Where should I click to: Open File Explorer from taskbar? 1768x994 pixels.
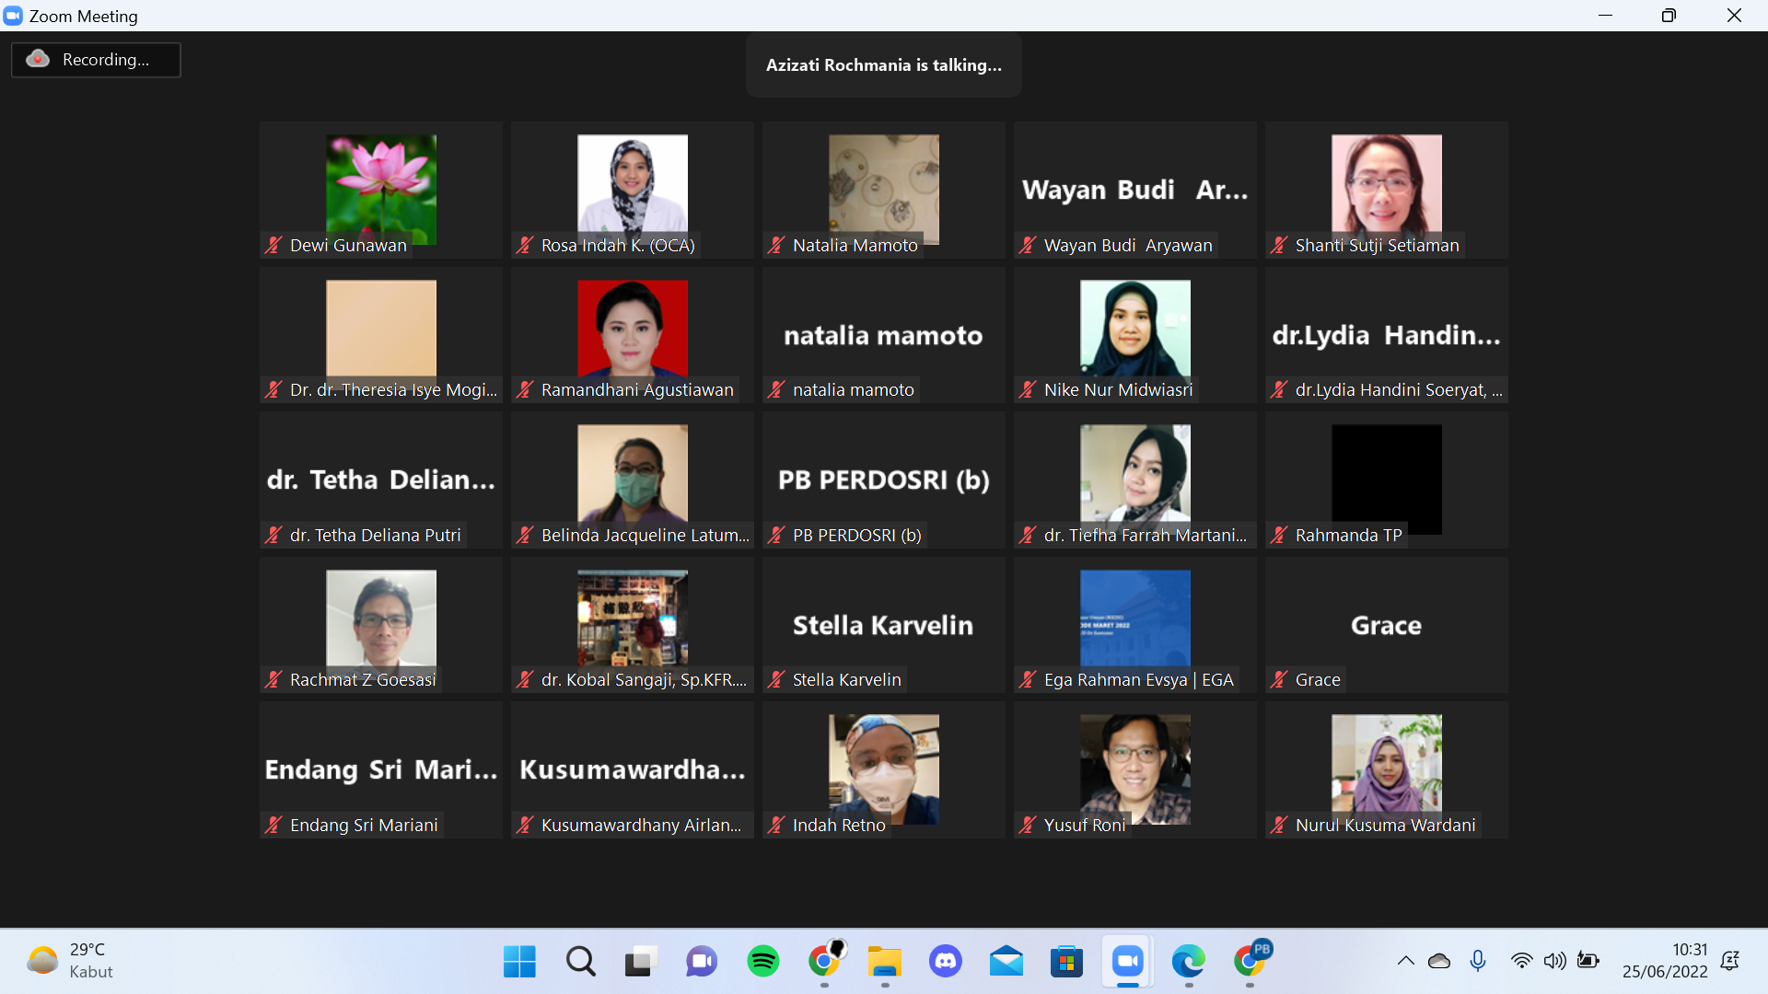tap(885, 962)
